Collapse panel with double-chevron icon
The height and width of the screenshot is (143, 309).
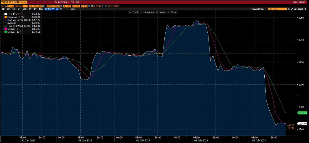click(x=289, y=9)
